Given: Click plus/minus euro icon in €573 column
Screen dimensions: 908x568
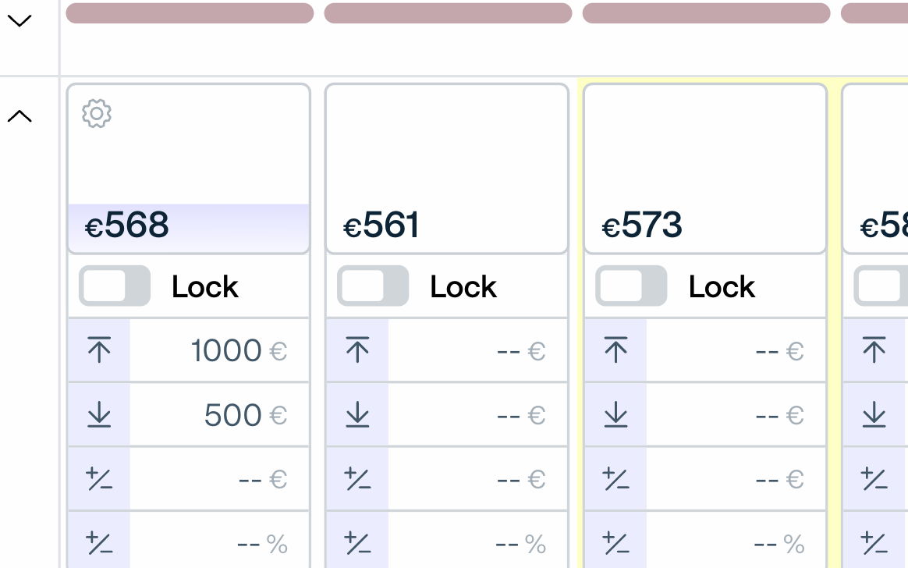Looking at the screenshot, I should [x=615, y=479].
